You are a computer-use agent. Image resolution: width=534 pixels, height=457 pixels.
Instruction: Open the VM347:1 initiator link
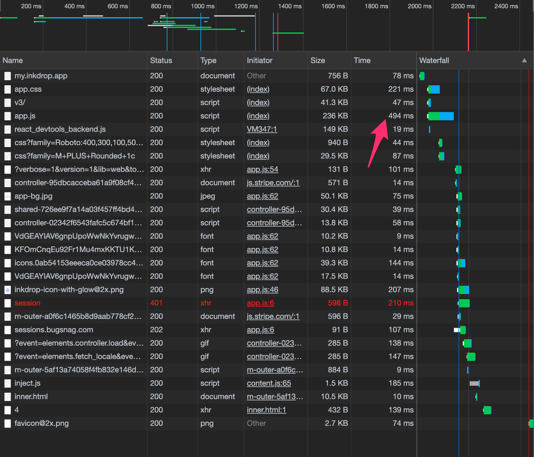point(262,130)
